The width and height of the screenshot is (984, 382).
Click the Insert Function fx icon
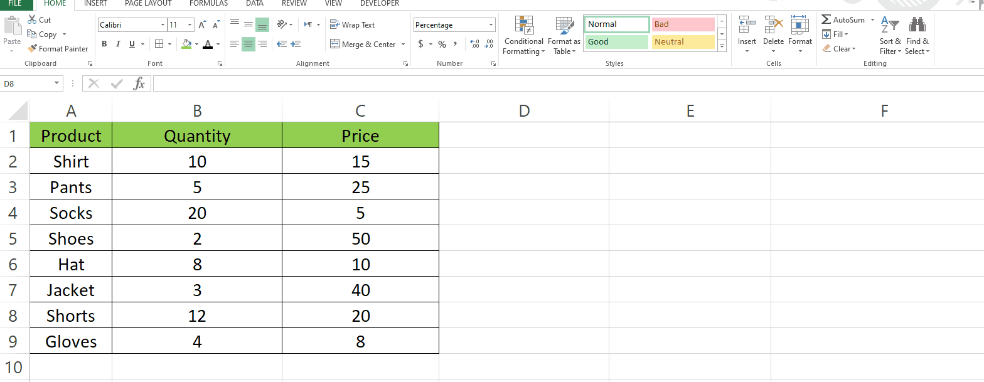[x=139, y=83]
